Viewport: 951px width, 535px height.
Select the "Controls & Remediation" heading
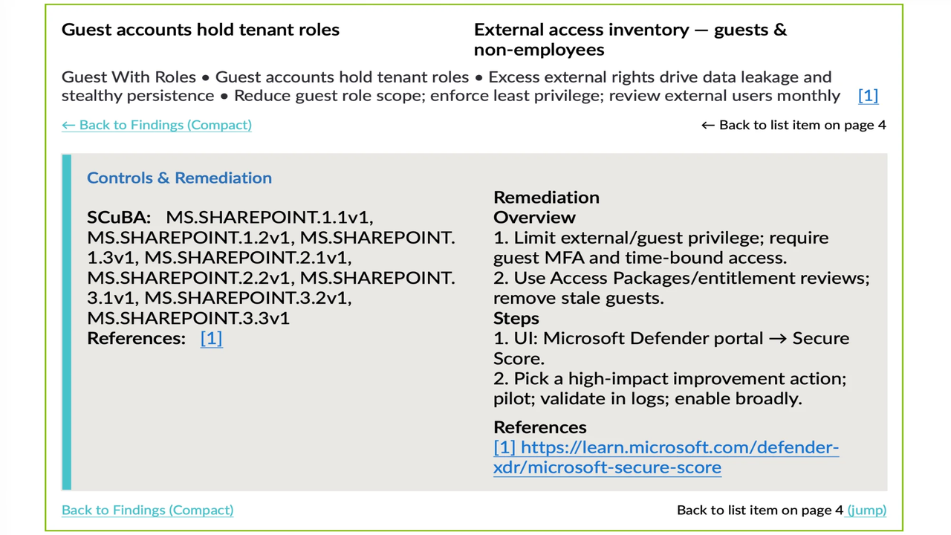coord(179,178)
